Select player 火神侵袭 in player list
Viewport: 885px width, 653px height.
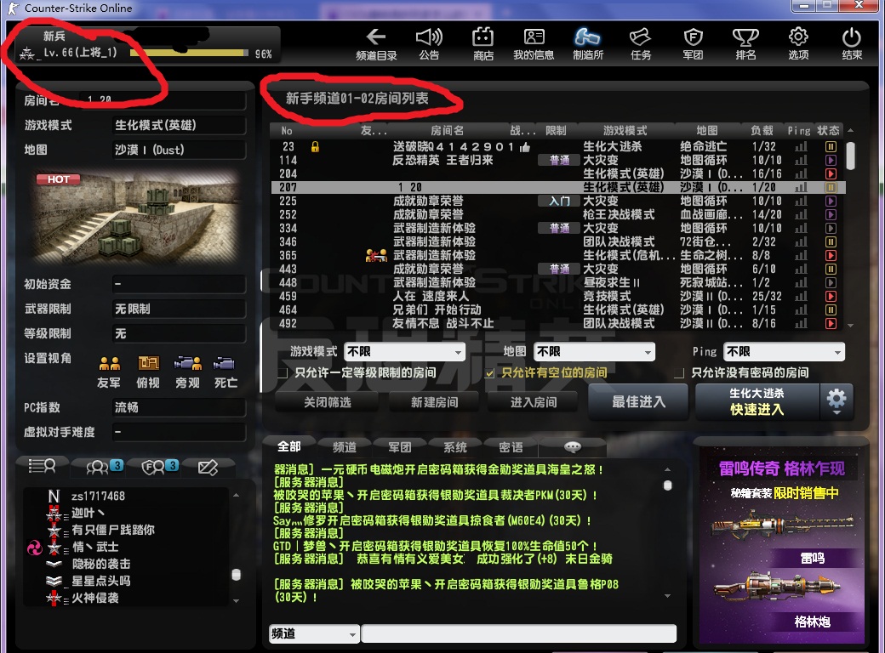click(94, 598)
